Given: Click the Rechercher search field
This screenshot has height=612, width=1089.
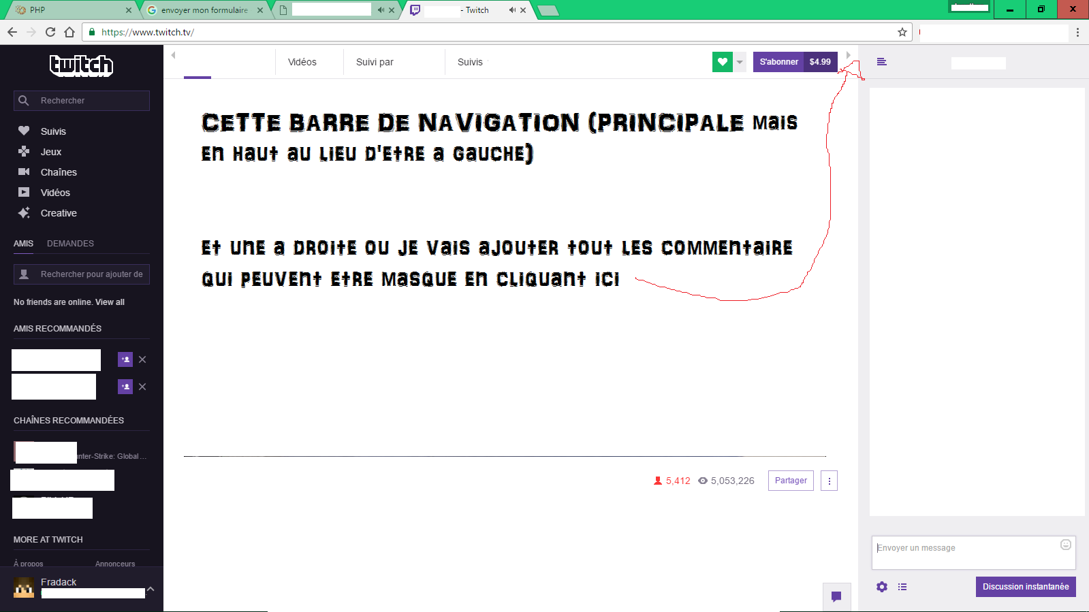Looking at the screenshot, I should click(82, 101).
